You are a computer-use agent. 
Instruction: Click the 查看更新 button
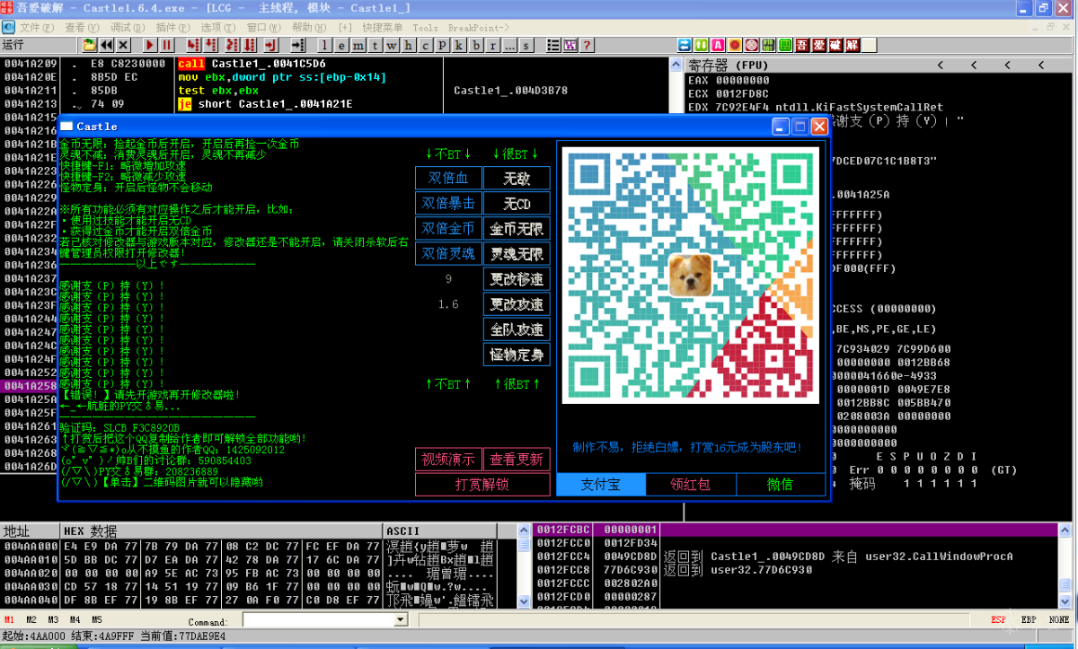pyautogui.click(x=517, y=460)
